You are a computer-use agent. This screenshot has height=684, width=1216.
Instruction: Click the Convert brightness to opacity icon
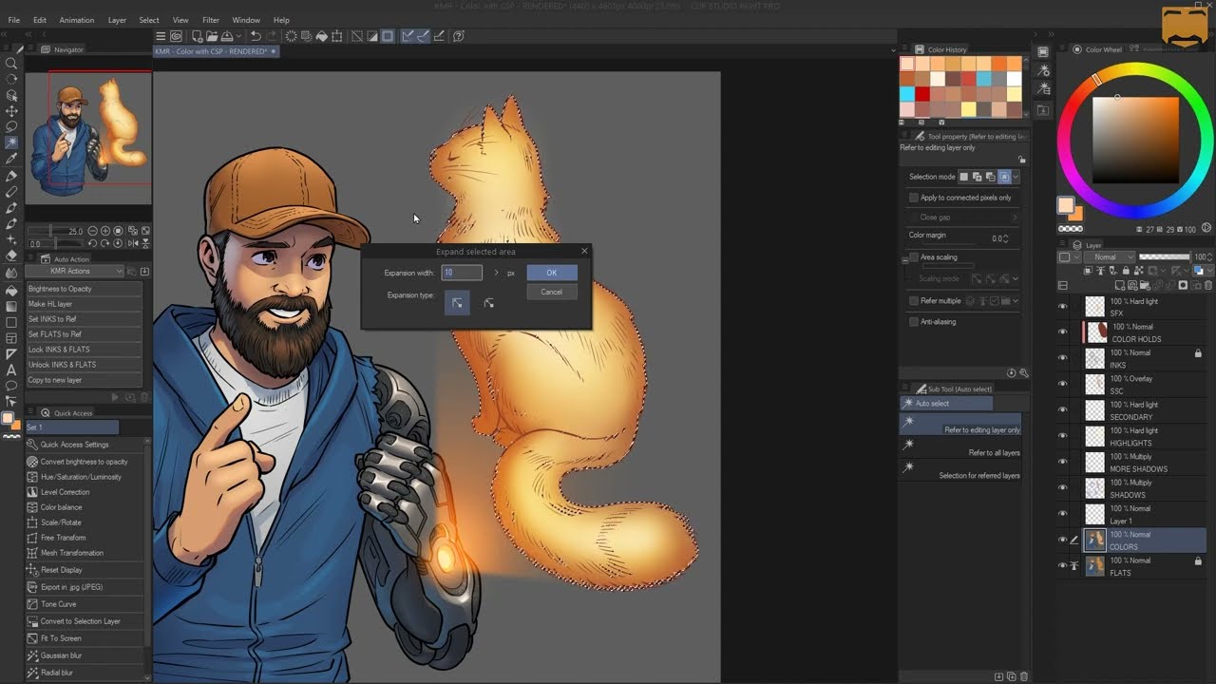pos(32,462)
